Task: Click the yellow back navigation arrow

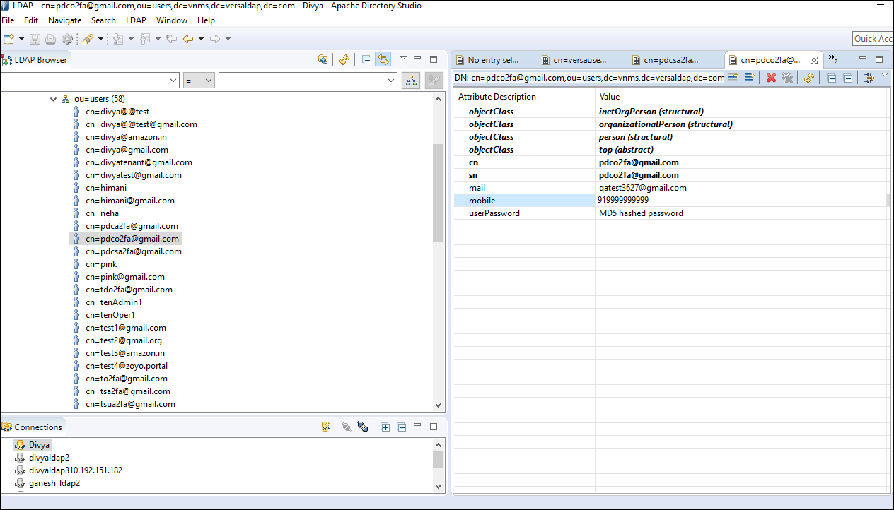Action: tap(188, 39)
